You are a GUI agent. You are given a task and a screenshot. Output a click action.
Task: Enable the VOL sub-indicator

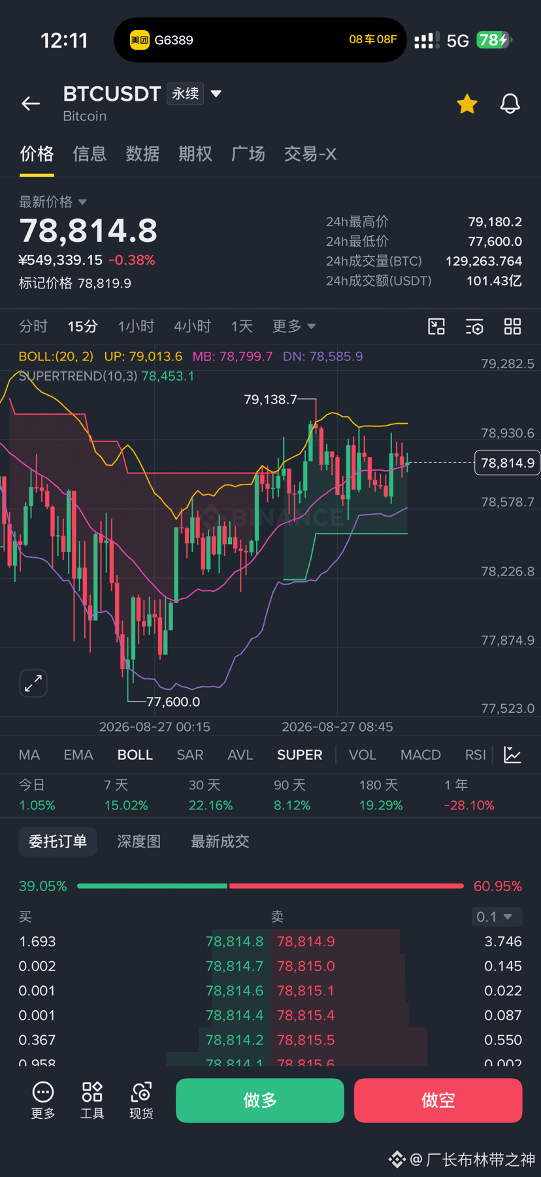pos(363,755)
